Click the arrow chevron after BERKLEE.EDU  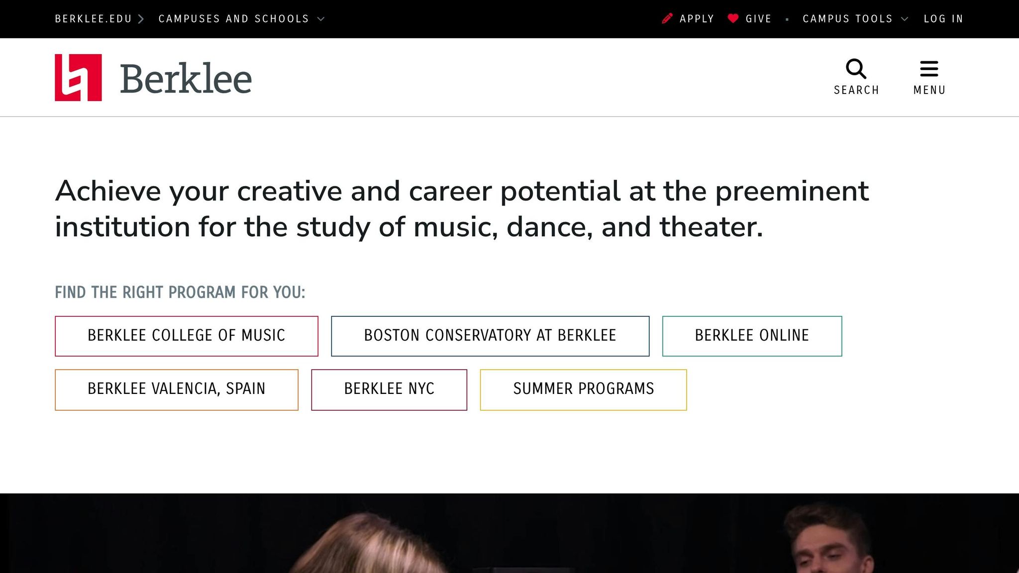[141, 19]
